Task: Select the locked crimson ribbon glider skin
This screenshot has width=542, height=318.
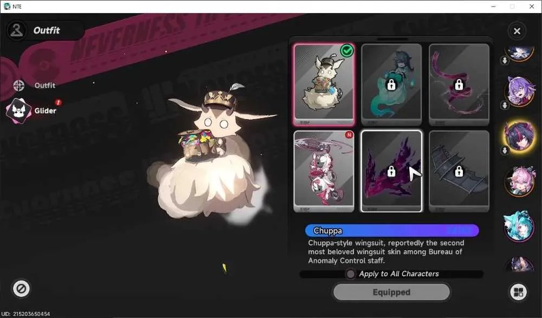Action: pyautogui.click(x=459, y=85)
